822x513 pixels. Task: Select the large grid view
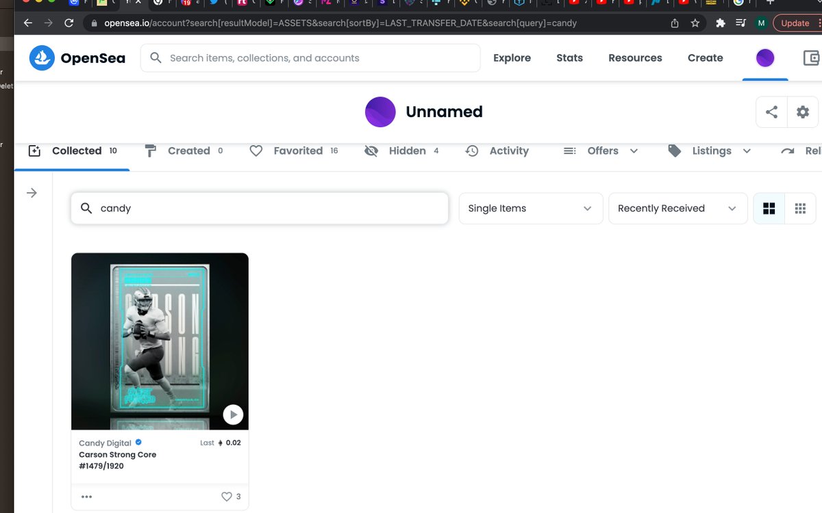[769, 209]
